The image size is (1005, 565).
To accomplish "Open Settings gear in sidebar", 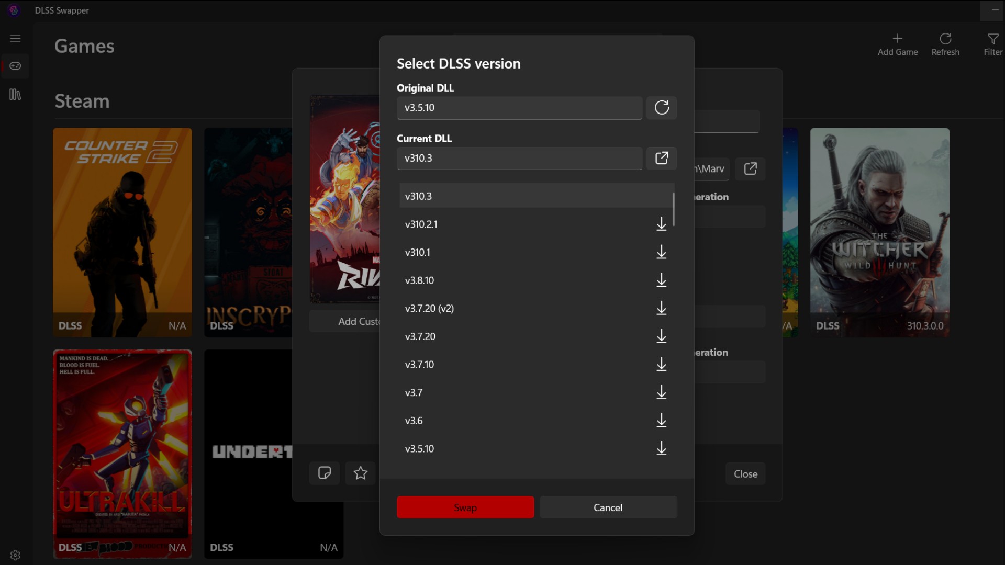I will [15, 555].
